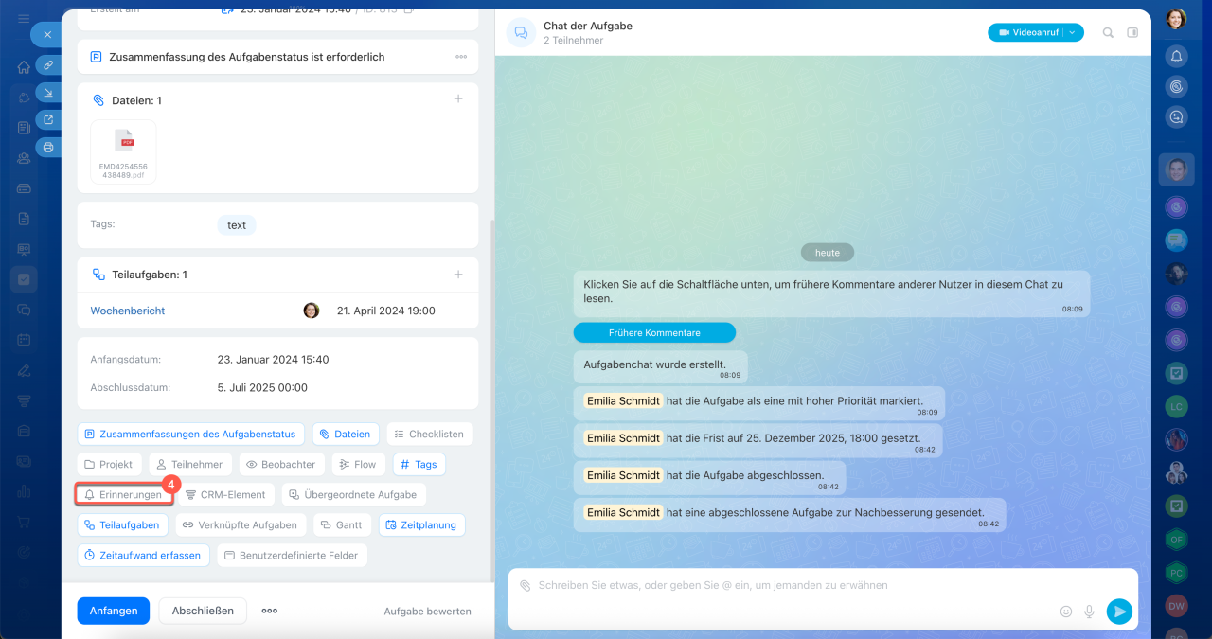Viewport: 1212px width, 639px height.
Task: Open LC contact in right panel
Action: pos(1176,406)
